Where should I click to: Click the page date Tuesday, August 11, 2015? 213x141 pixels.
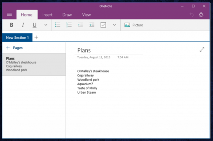tap(94, 57)
